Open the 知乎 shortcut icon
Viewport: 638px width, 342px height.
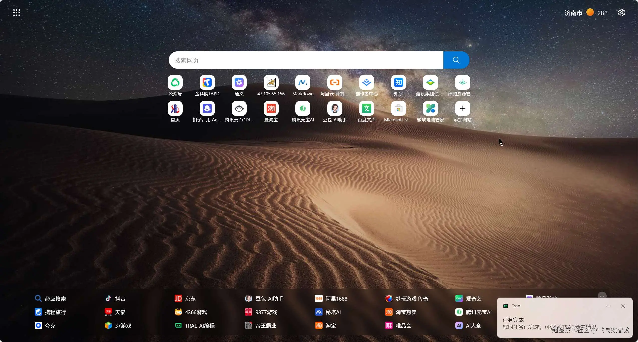(x=398, y=83)
